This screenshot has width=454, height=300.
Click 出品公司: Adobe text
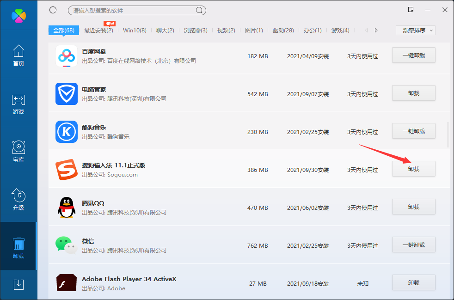104,288
